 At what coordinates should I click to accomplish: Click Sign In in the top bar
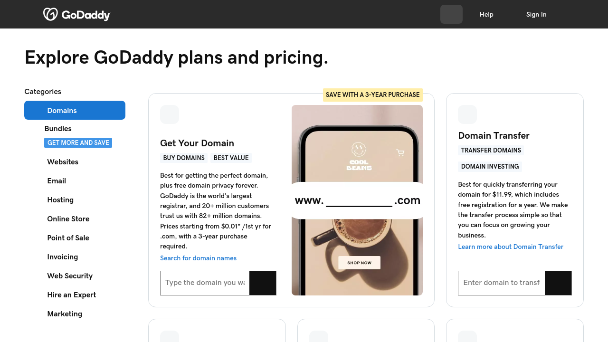[x=536, y=14]
